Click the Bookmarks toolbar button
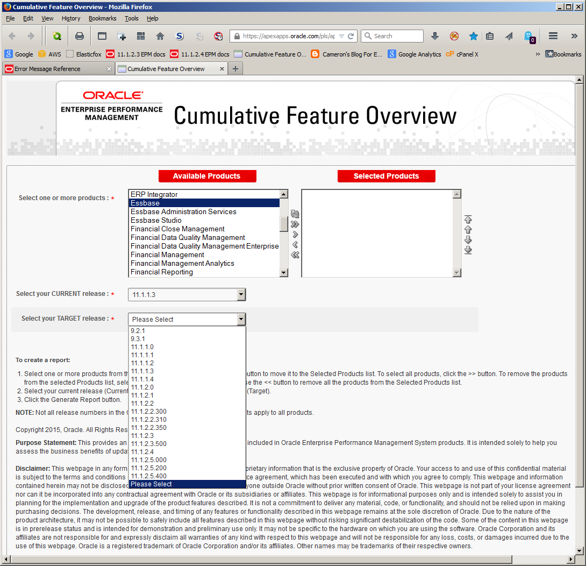Image resolution: width=586 pixels, height=566 pixels. tap(563, 54)
